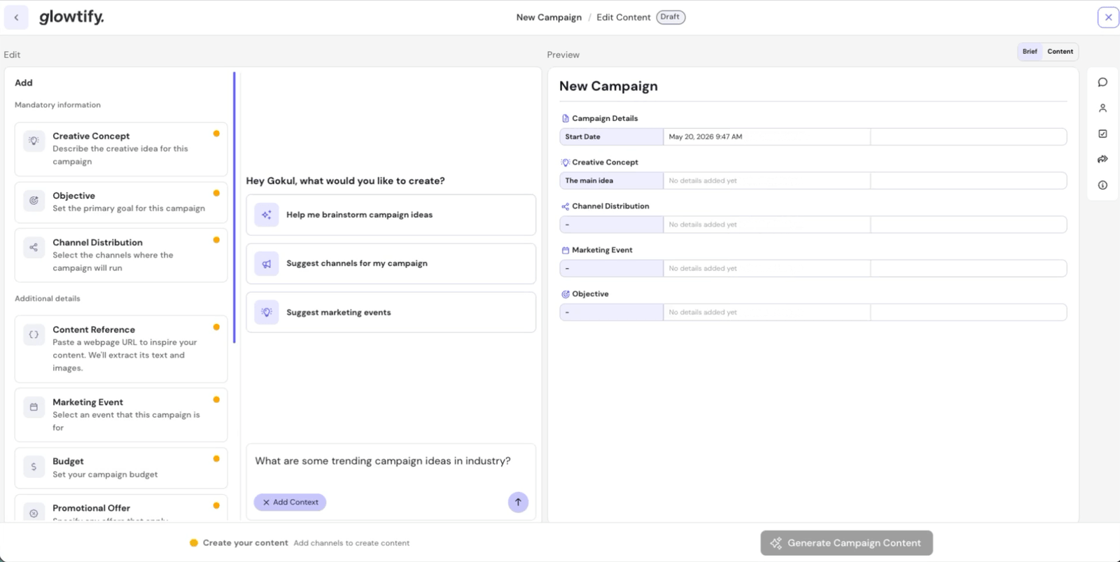Click the Campaign Details document icon
Screen dimensions: 1120x562
pyautogui.click(x=566, y=118)
